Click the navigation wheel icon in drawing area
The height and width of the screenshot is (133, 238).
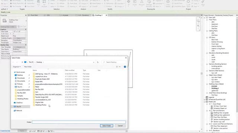tap(198, 21)
